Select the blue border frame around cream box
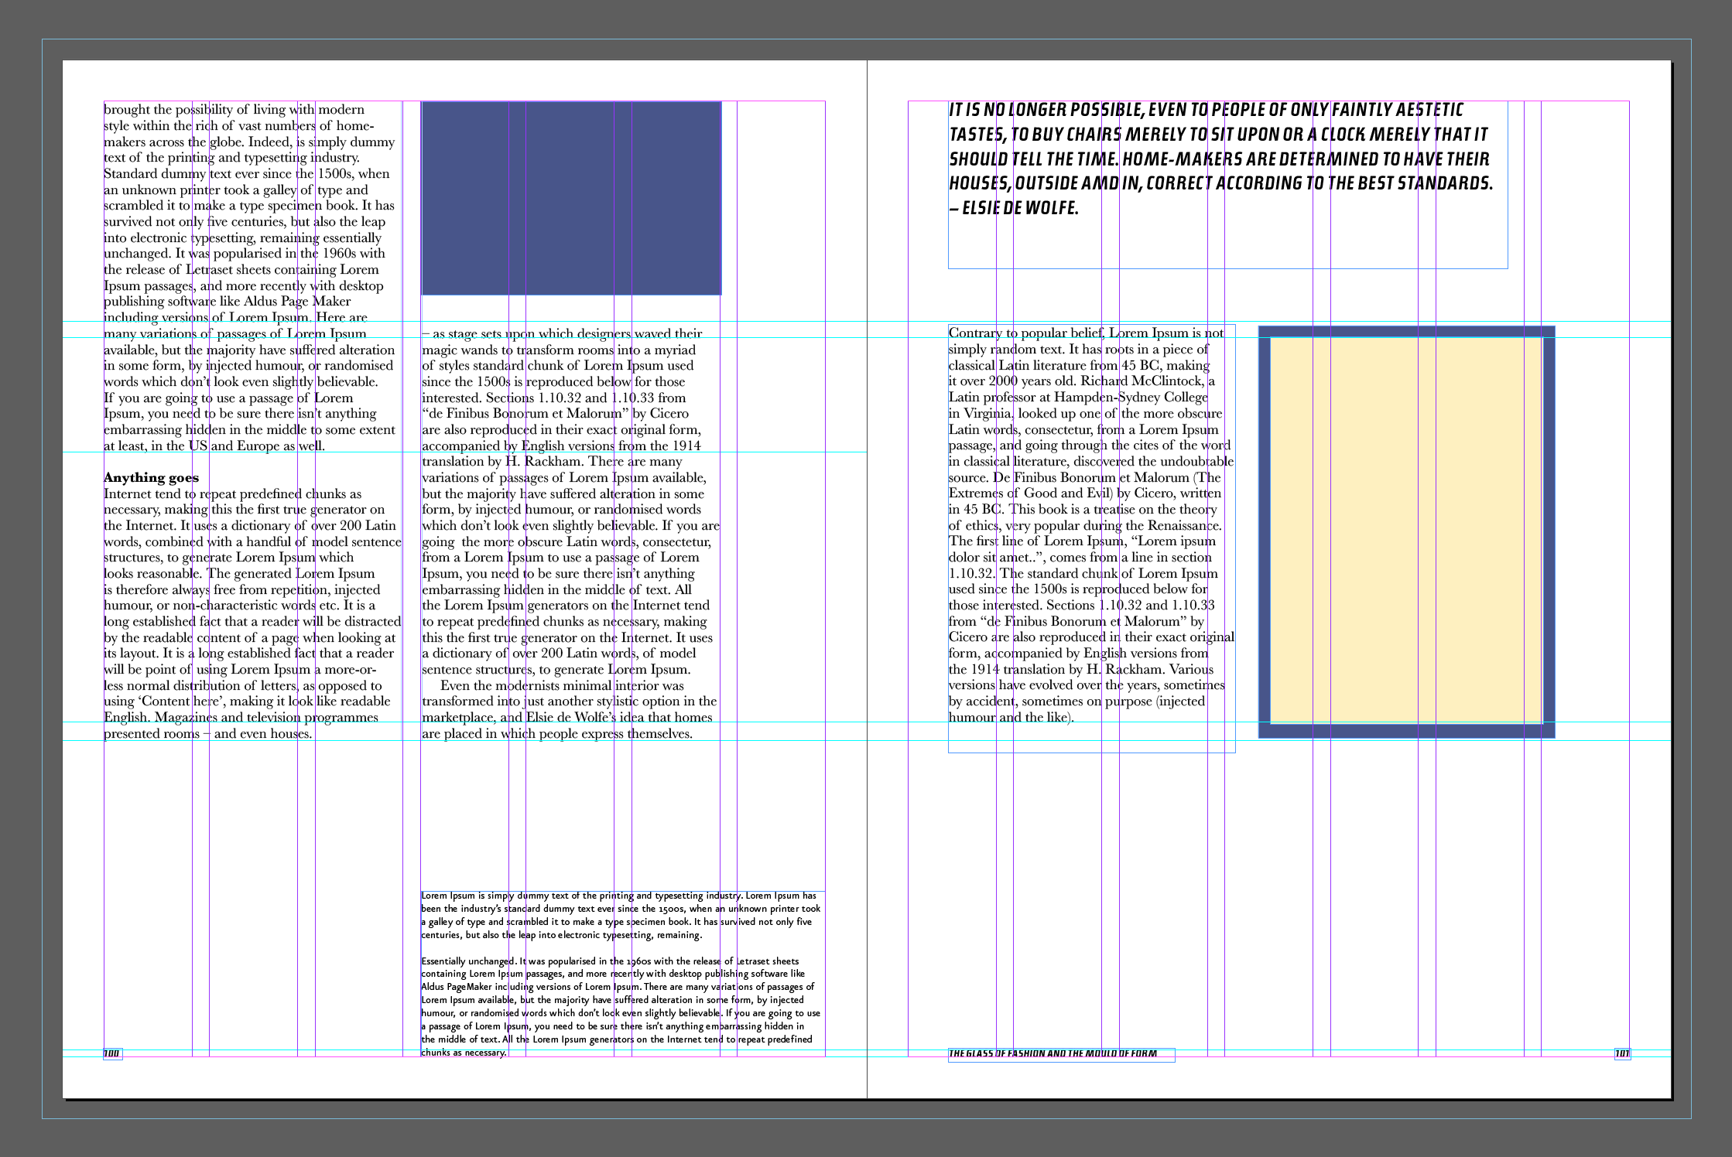Image resolution: width=1732 pixels, height=1157 pixels. point(1406,731)
